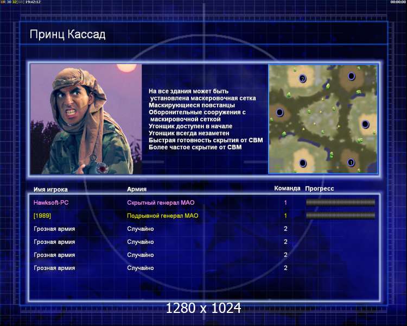Click the start position marker numbered 2
The height and width of the screenshot is (326, 407).
pos(303,78)
